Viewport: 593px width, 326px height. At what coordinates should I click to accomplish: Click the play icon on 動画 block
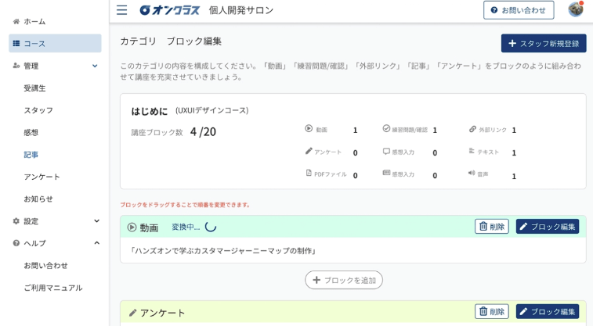point(132,227)
